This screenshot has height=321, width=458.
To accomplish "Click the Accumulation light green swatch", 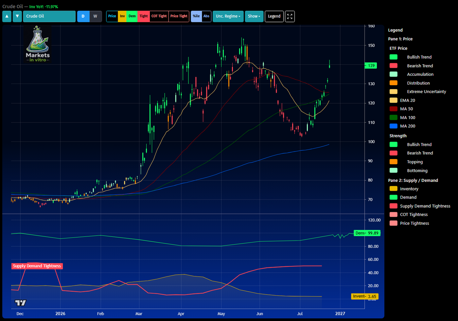I will coord(394,74).
